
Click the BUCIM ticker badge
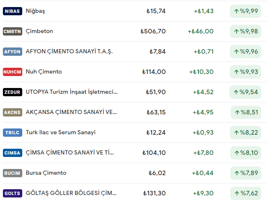pos(12,173)
